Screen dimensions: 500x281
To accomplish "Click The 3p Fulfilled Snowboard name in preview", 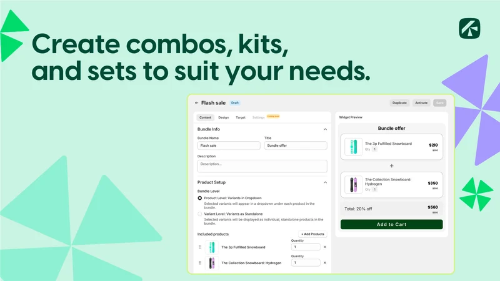I will coord(388,144).
